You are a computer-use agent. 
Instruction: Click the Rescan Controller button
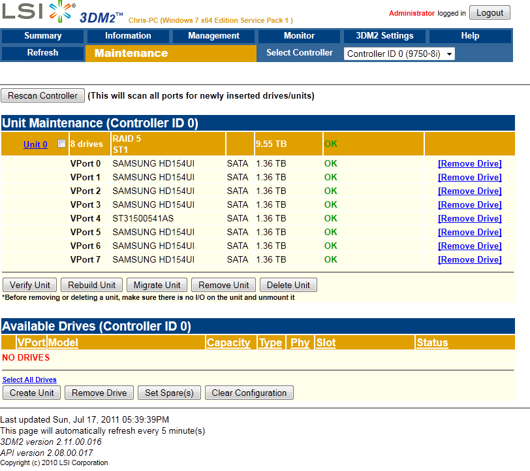point(42,96)
